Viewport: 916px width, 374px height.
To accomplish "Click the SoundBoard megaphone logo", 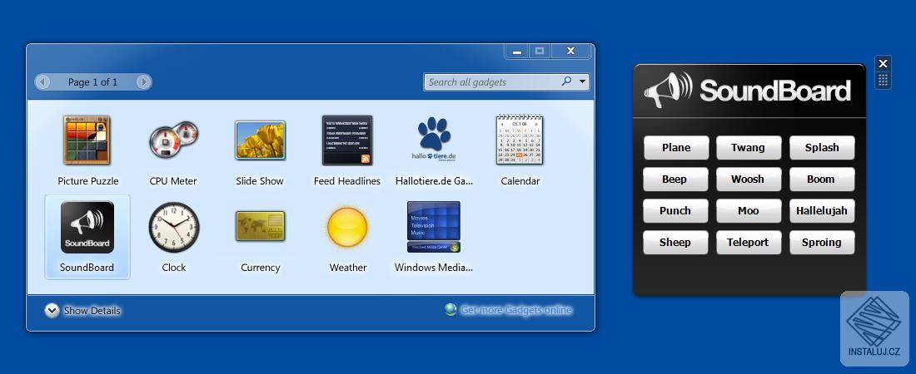I will (x=669, y=90).
